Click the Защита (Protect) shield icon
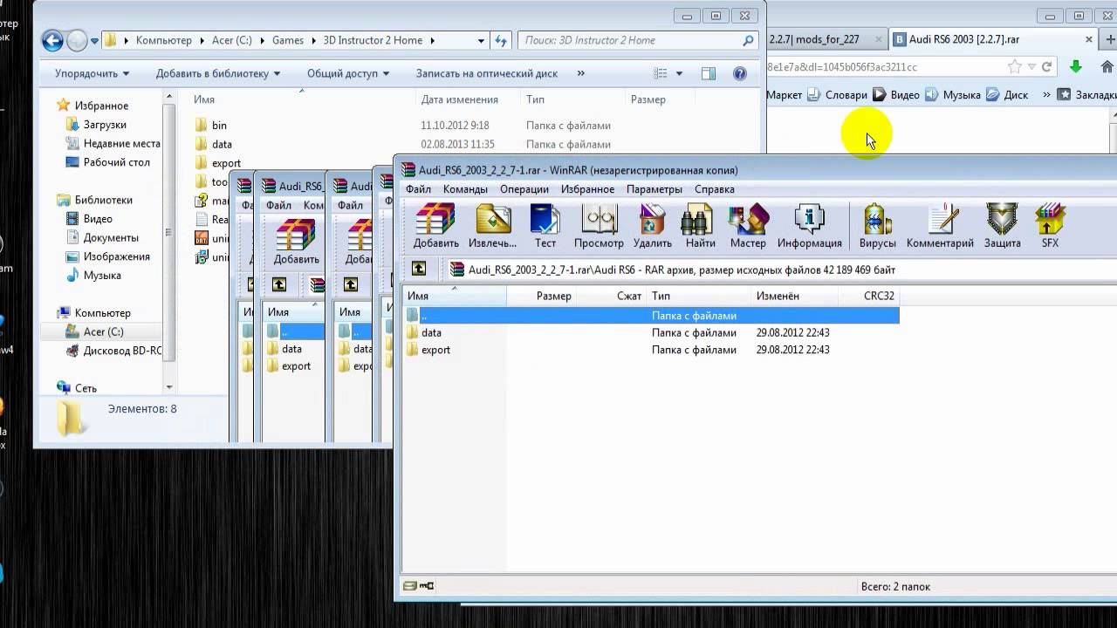The width and height of the screenshot is (1117, 628). point(1002,226)
